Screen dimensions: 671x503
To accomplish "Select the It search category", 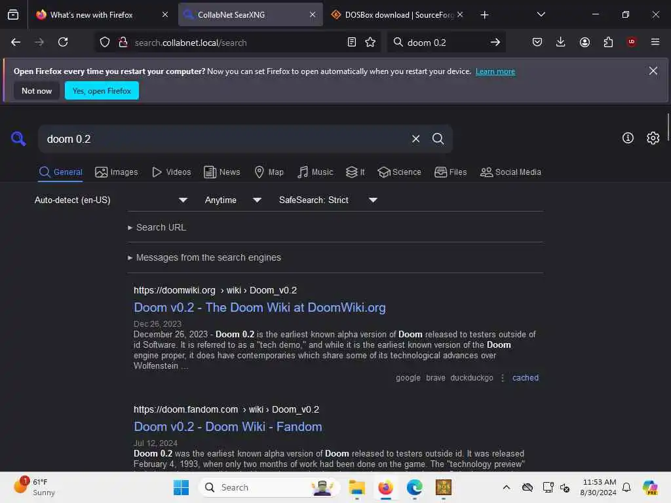I will [355, 172].
